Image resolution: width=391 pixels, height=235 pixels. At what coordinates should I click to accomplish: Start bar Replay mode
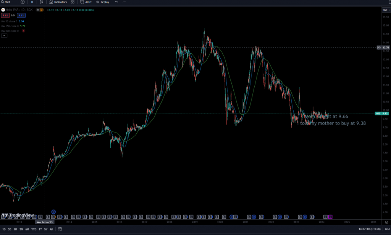pyautogui.click(x=102, y=2)
